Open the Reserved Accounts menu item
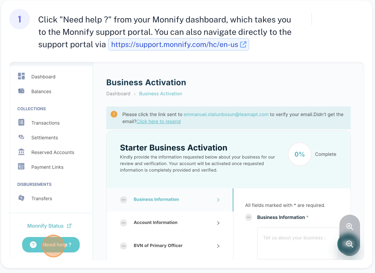375x273 pixels. click(53, 152)
